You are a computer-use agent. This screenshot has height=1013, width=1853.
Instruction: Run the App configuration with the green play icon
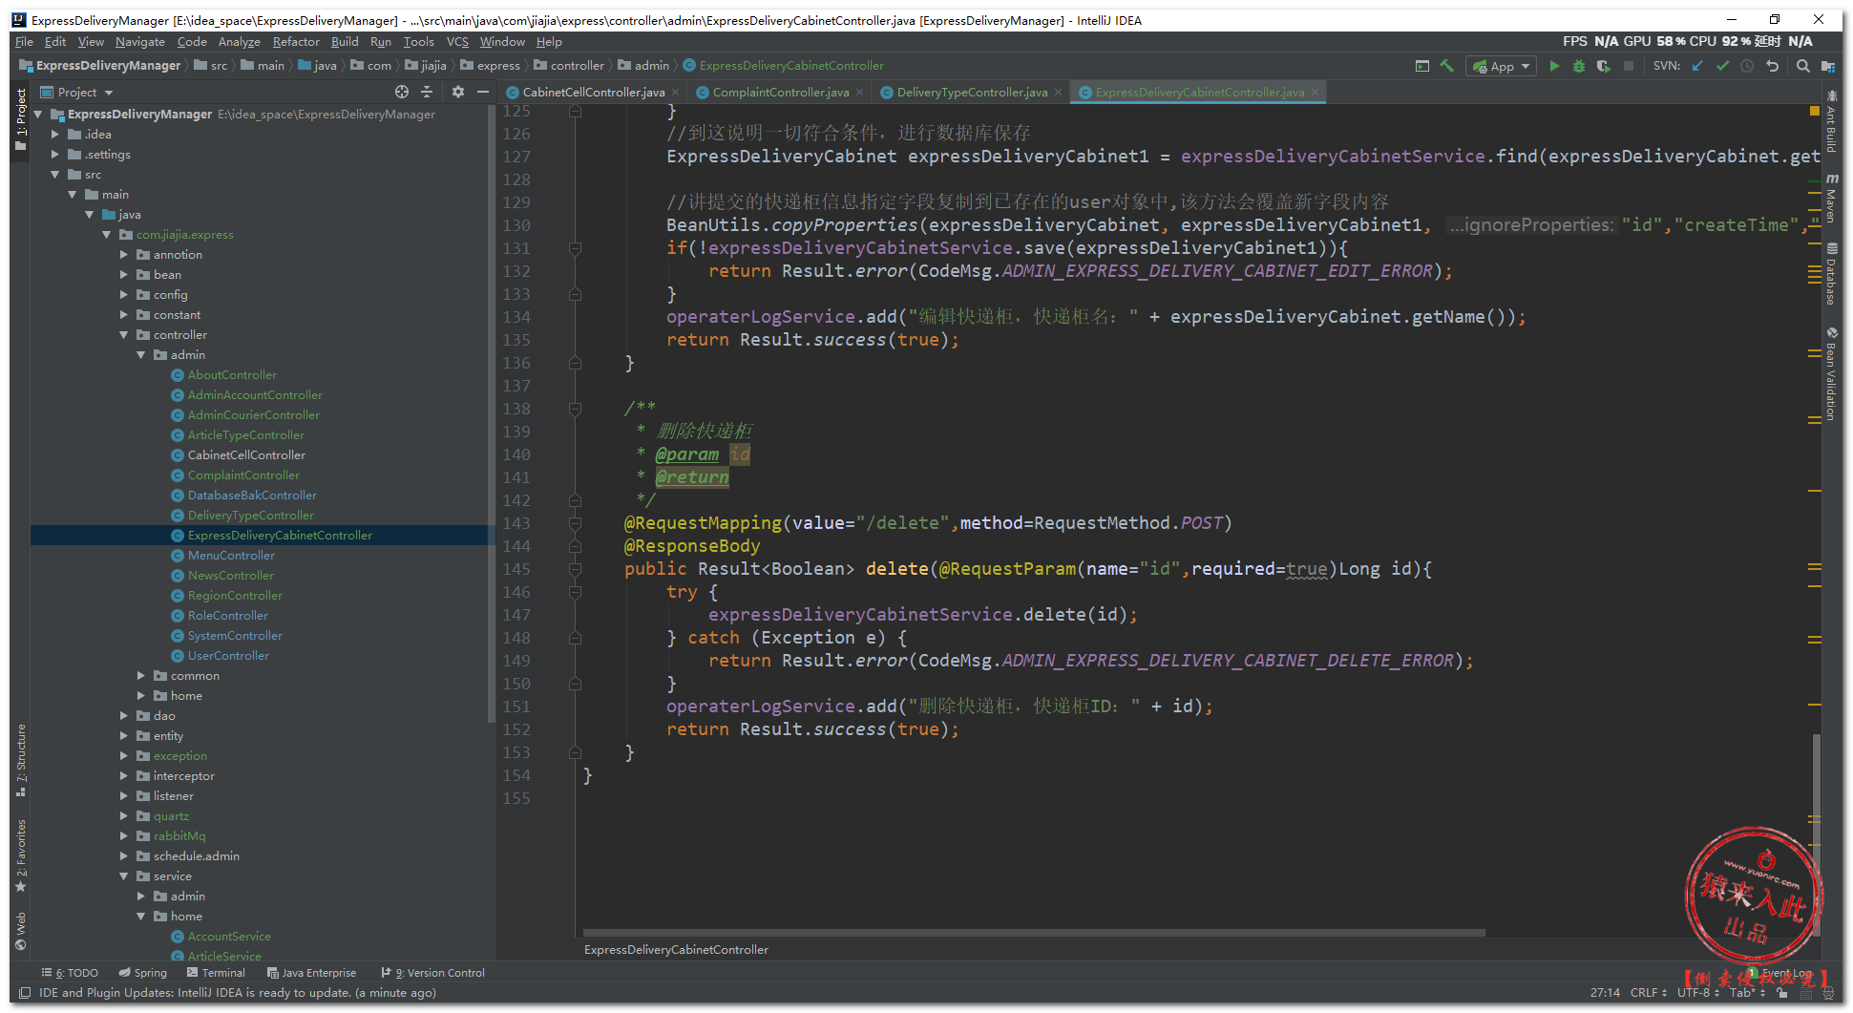point(1554,66)
